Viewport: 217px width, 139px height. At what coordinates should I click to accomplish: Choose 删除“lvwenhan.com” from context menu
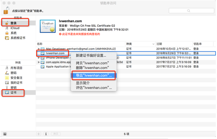coord(94,68)
